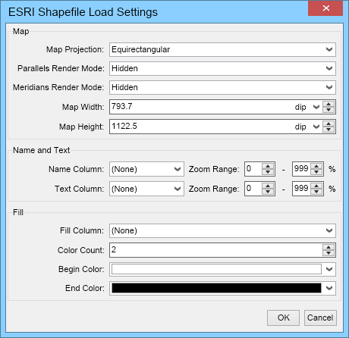Increase Name Column minimum zoom
349x338 pixels.
268,166
